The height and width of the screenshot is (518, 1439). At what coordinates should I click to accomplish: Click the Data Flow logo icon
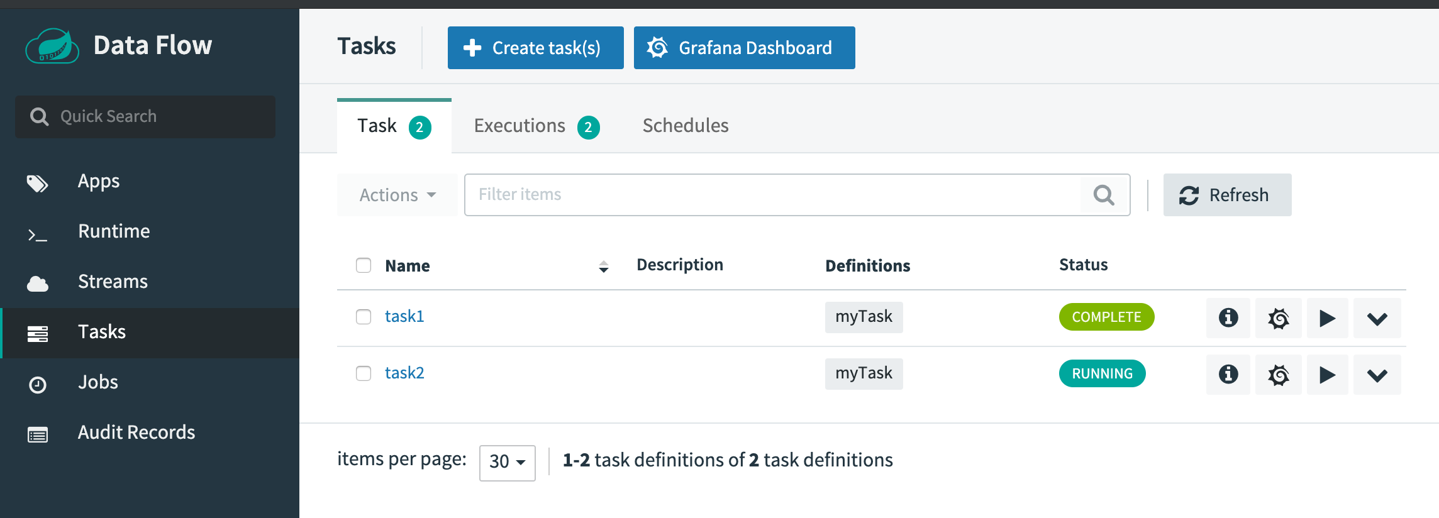pos(52,47)
